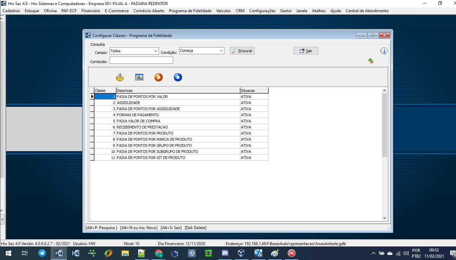Click the small green refresh icon

point(371,61)
